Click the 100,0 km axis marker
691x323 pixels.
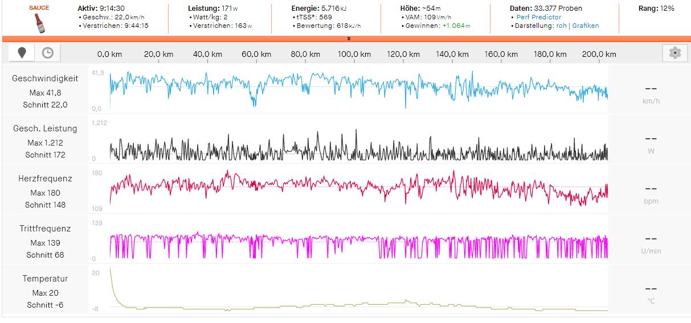point(354,55)
